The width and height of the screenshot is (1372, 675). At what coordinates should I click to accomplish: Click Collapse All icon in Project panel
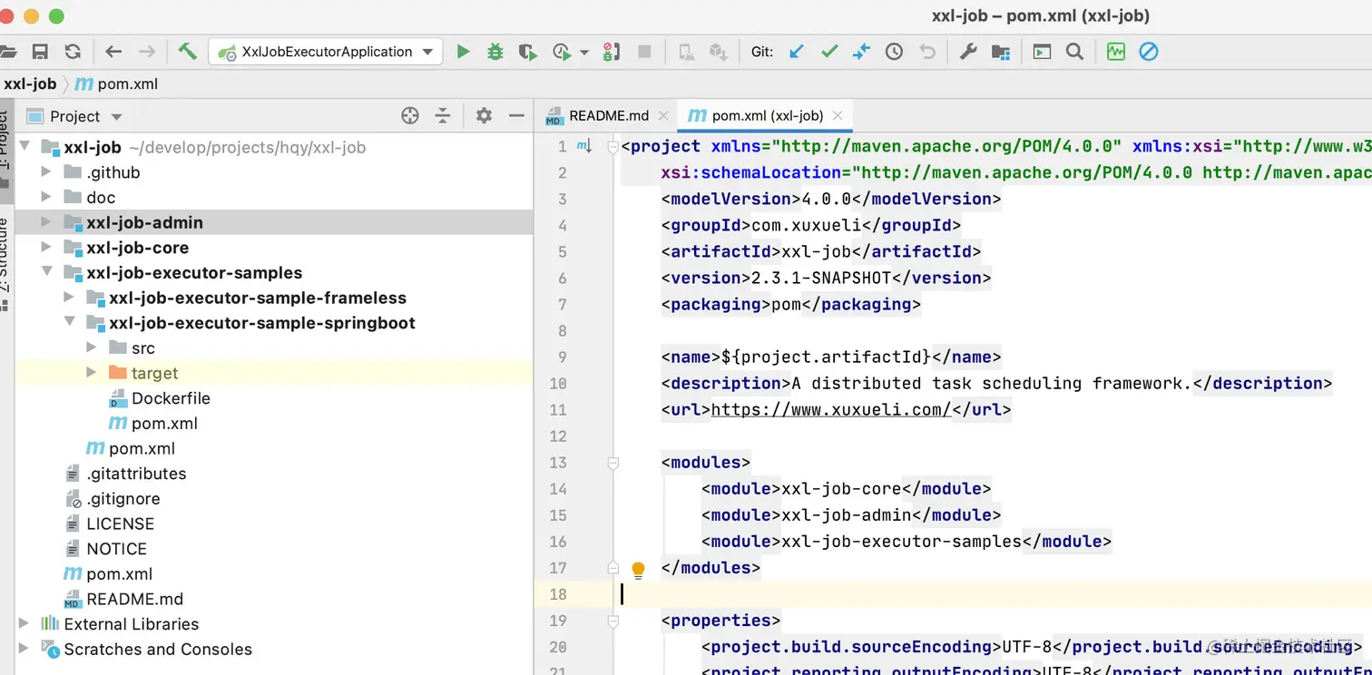click(x=442, y=115)
